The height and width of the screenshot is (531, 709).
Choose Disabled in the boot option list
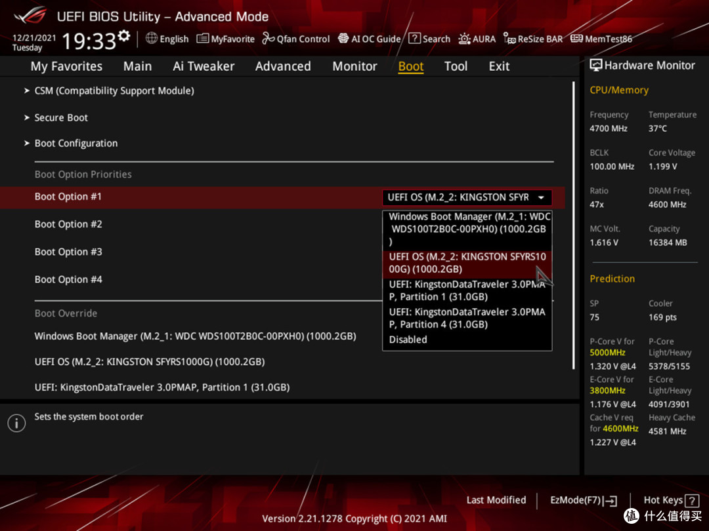pos(408,340)
